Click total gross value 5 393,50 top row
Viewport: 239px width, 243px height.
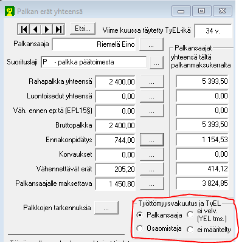point(203,81)
